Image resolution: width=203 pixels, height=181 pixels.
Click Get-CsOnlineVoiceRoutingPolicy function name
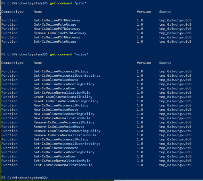[x=64, y=84]
